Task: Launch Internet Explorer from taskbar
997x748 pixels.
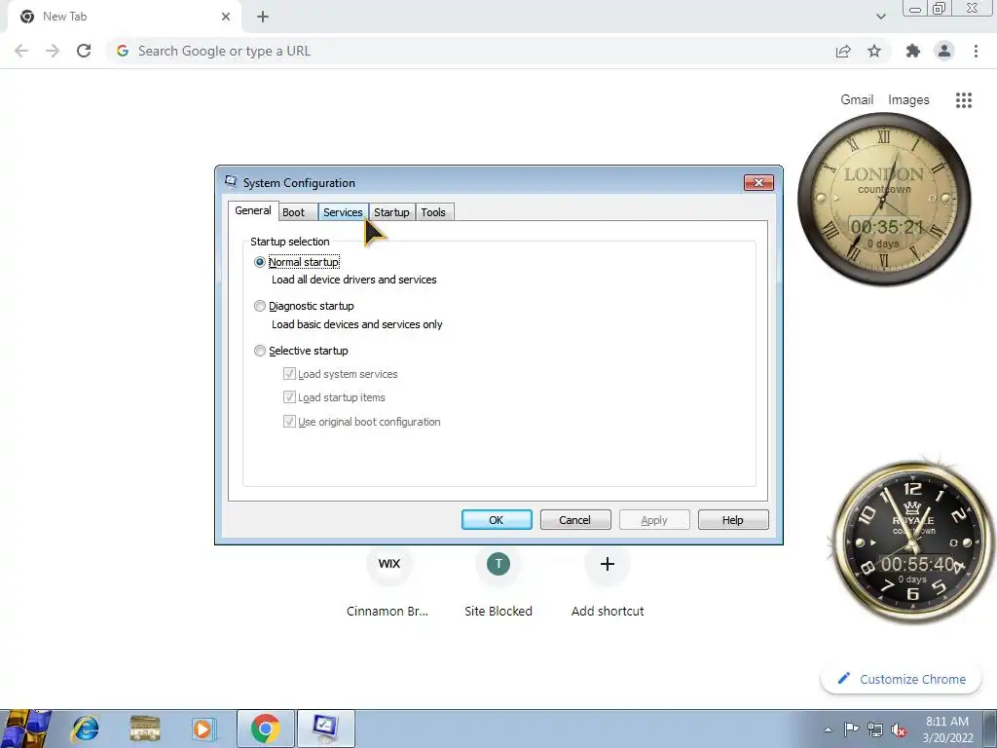Action: click(x=86, y=729)
